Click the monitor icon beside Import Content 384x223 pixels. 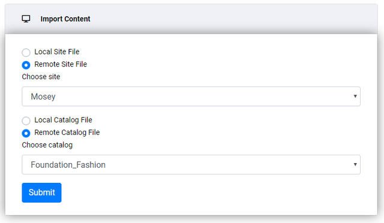click(x=26, y=19)
